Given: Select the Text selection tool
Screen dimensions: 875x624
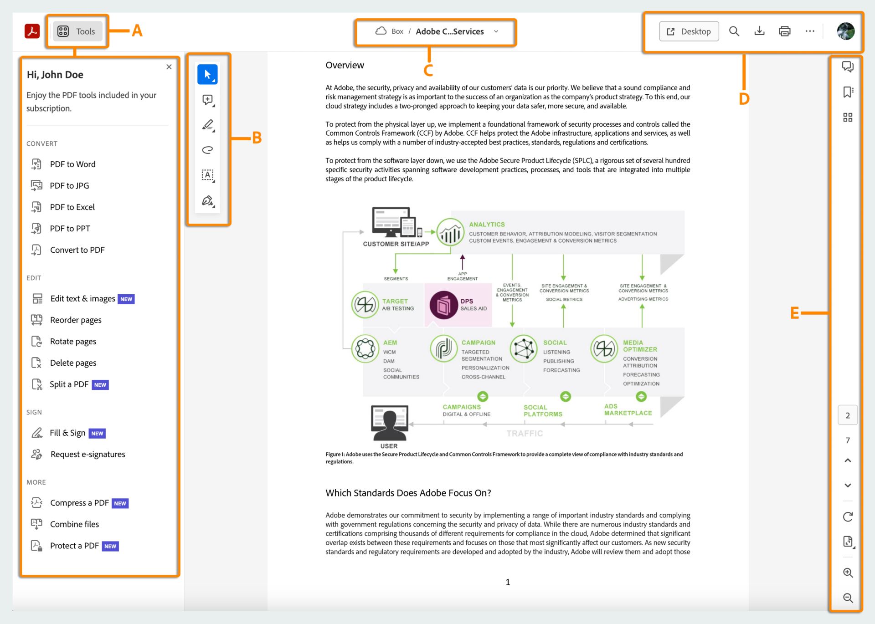Looking at the screenshot, I should pyautogui.click(x=207, y=174).
